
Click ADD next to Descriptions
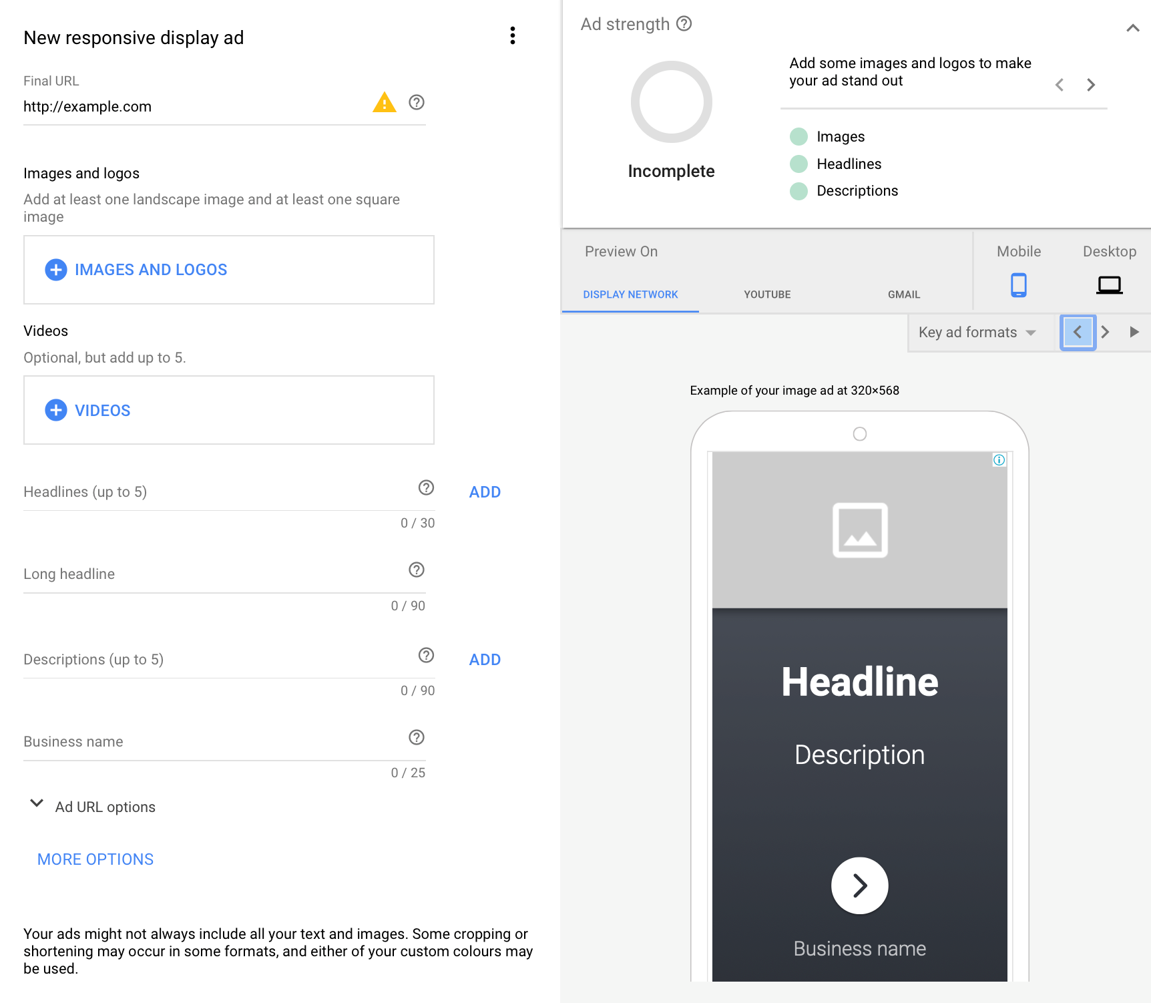click(485, 660)
